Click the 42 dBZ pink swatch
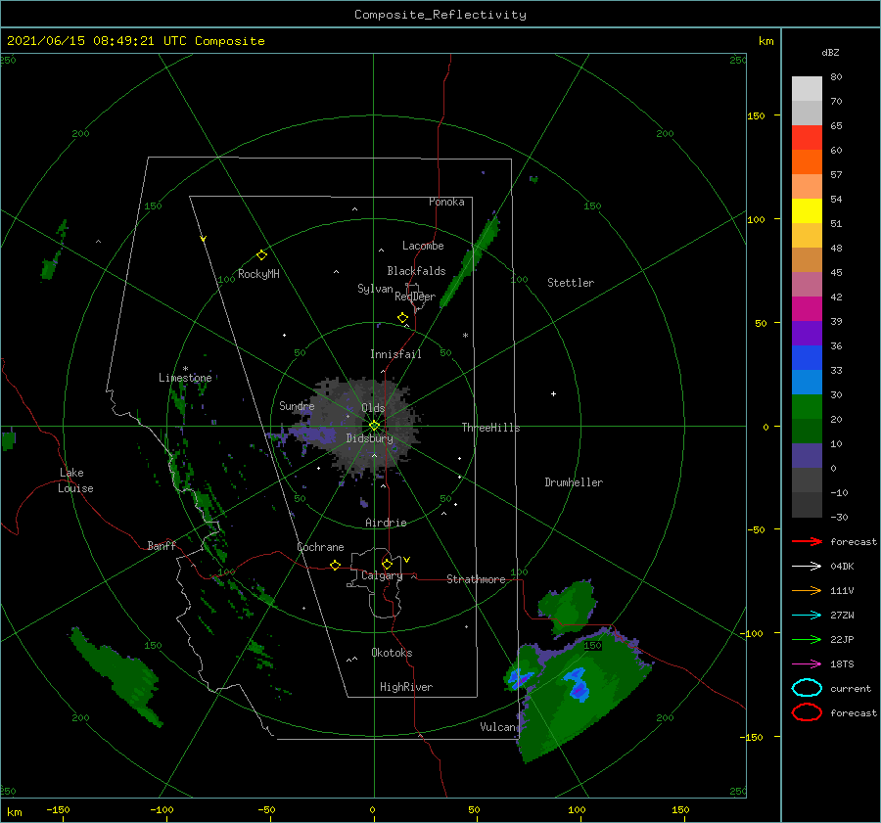Image resolution: width=881 pixels, height=823 pixels. tap(807, 284)
